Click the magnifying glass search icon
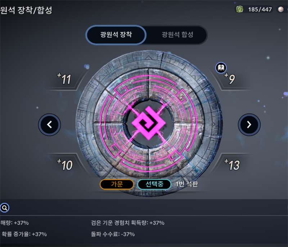This screenshot has height=247, width=288. click(x=5, y=208)
